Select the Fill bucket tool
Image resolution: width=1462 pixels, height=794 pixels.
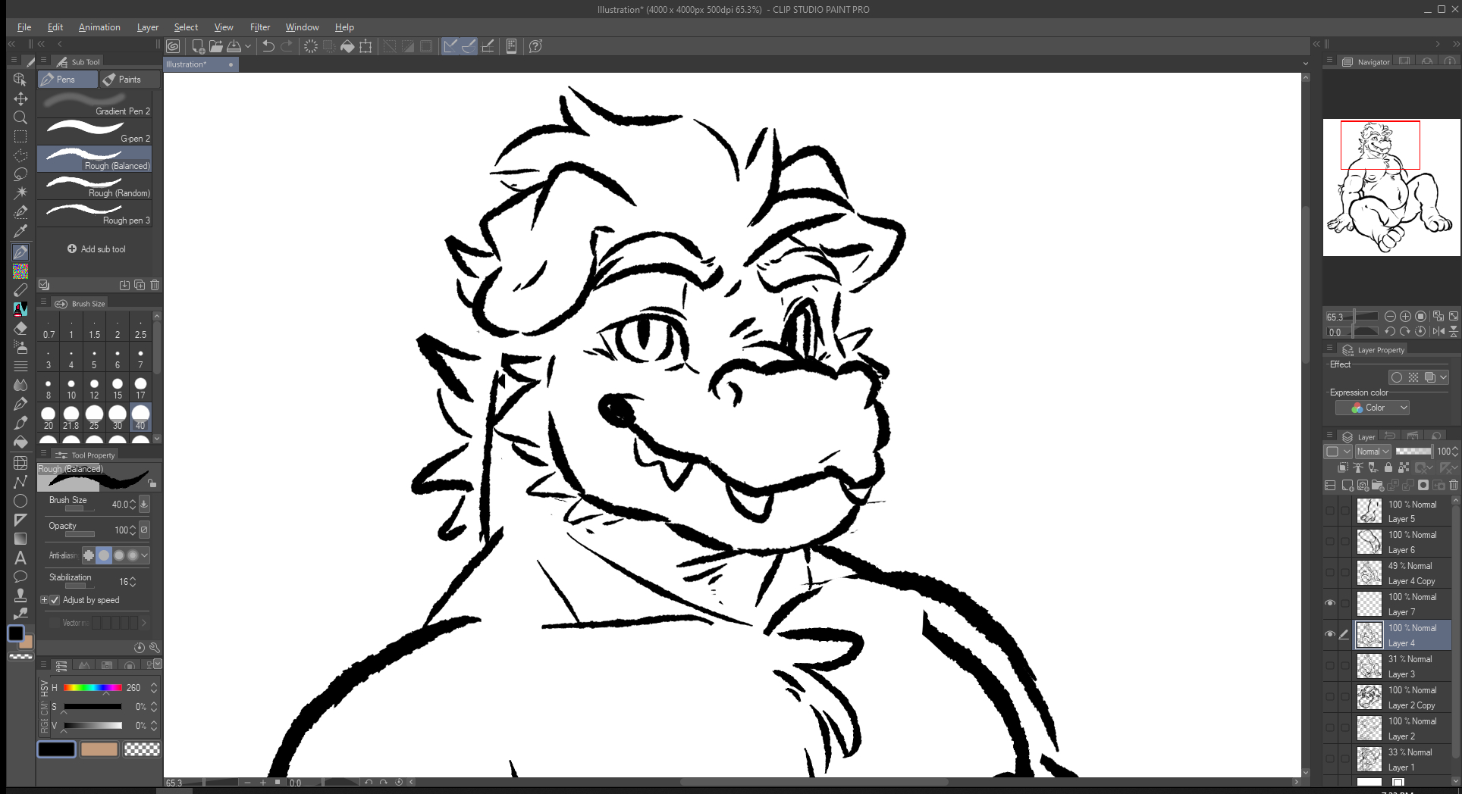20,442
